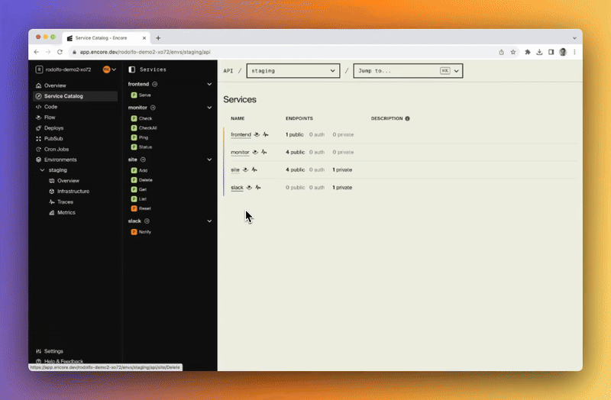Select Service Catalog in left navigation
The height and width of the screenshot is (400, 611).
pos(76,96)
